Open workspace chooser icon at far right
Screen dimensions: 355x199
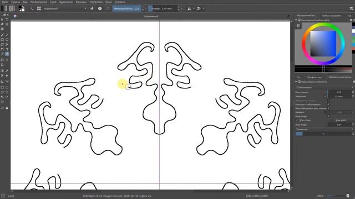coord(351,9)
